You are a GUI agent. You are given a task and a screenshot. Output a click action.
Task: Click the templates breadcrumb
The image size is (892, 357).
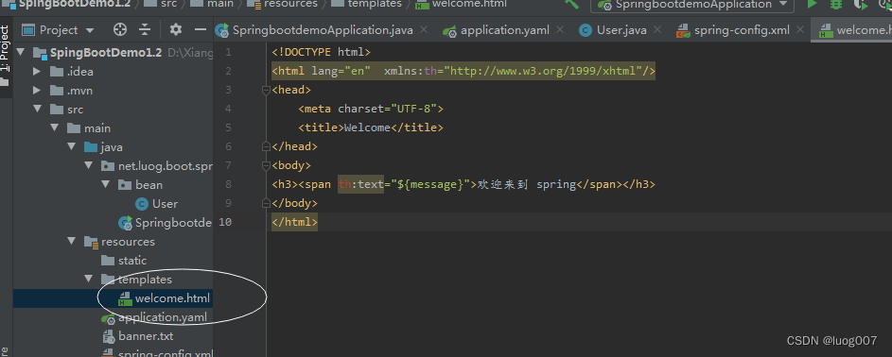(x=375, y=4)
